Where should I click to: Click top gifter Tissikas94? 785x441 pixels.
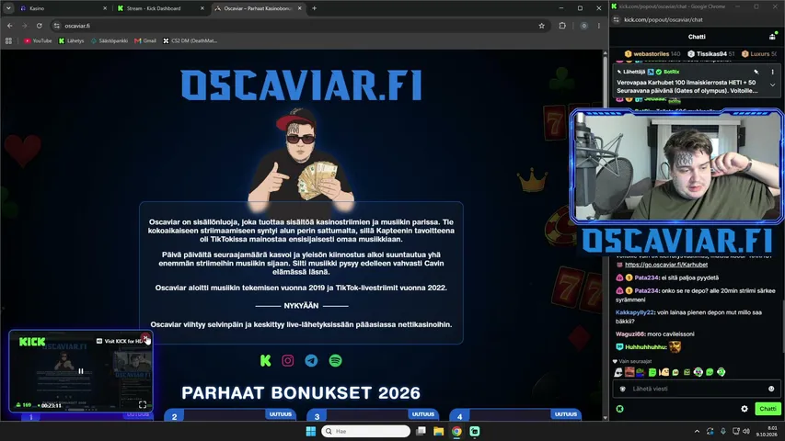pyautogui.click(x=710, y=54)
